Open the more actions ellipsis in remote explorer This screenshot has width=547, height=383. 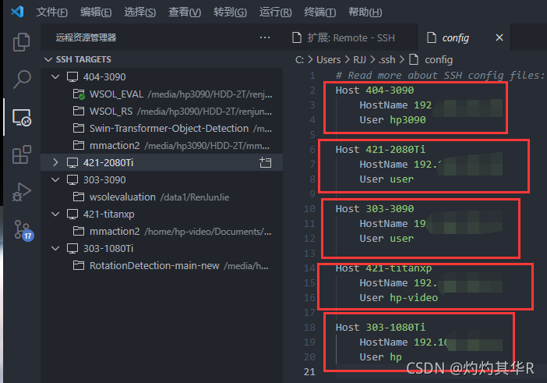point(265,37)
